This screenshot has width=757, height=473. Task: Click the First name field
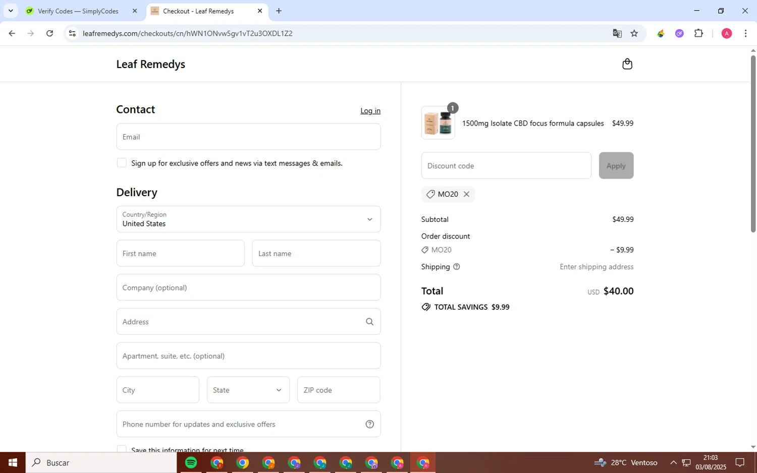coord(180,253)
